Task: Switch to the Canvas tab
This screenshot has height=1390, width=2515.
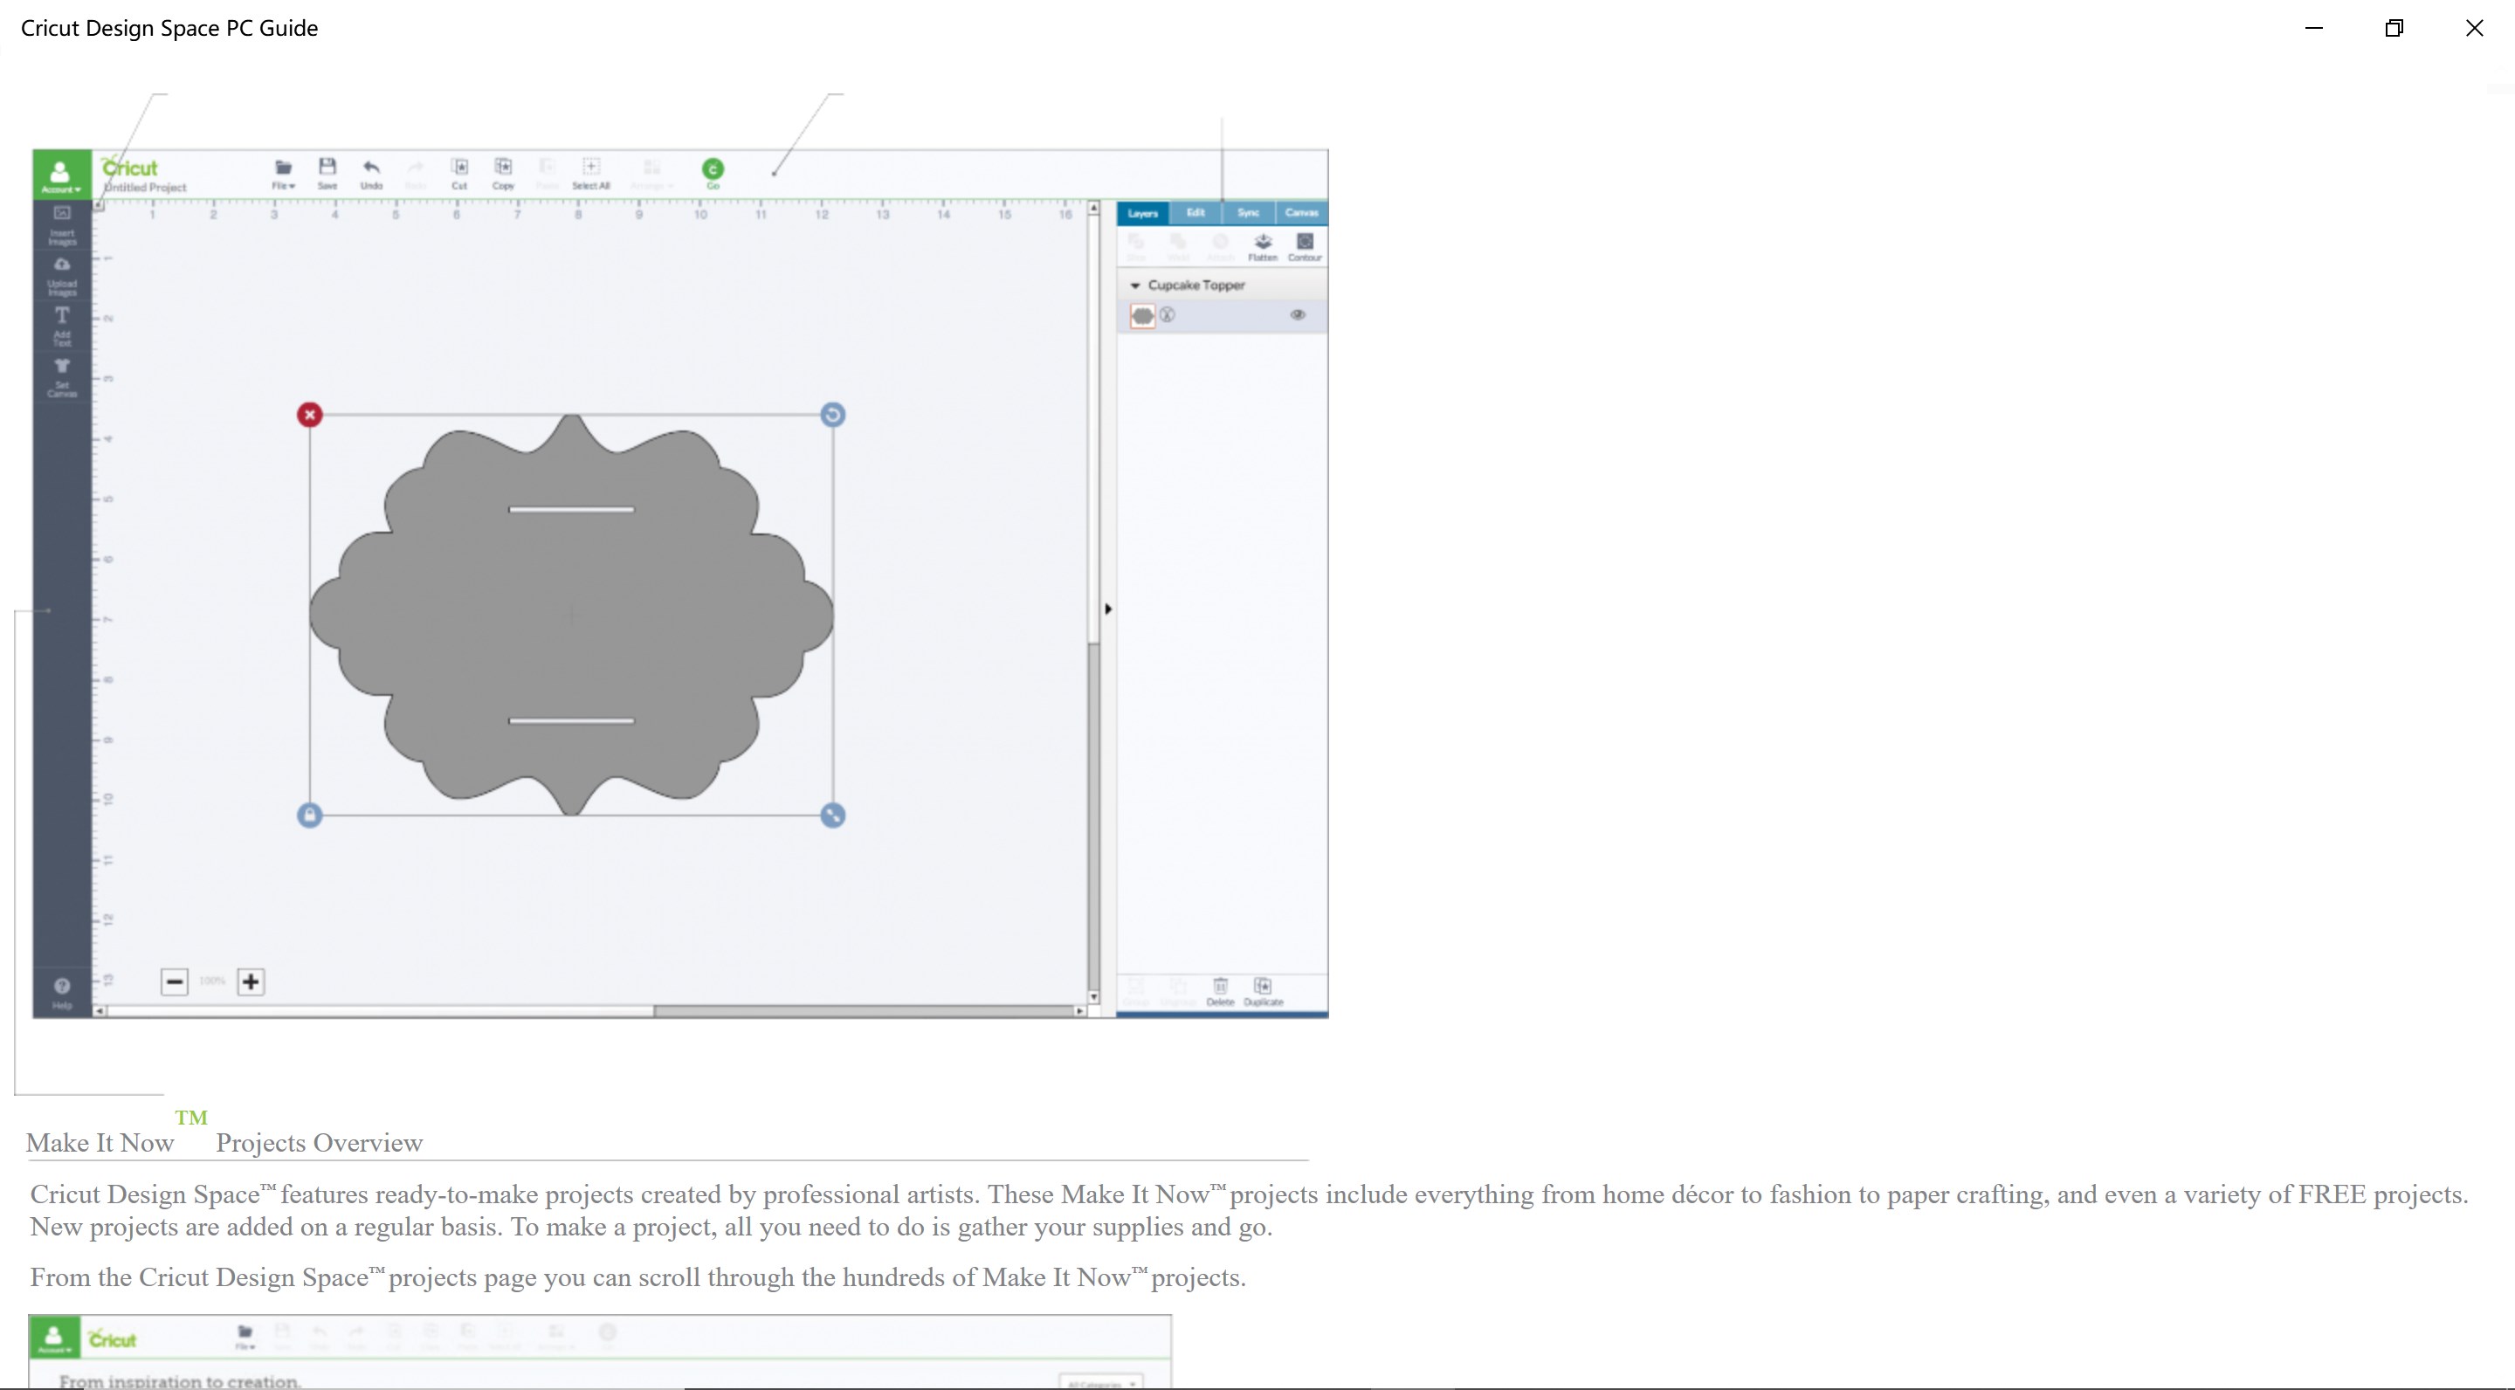Action: (1301, 213)
